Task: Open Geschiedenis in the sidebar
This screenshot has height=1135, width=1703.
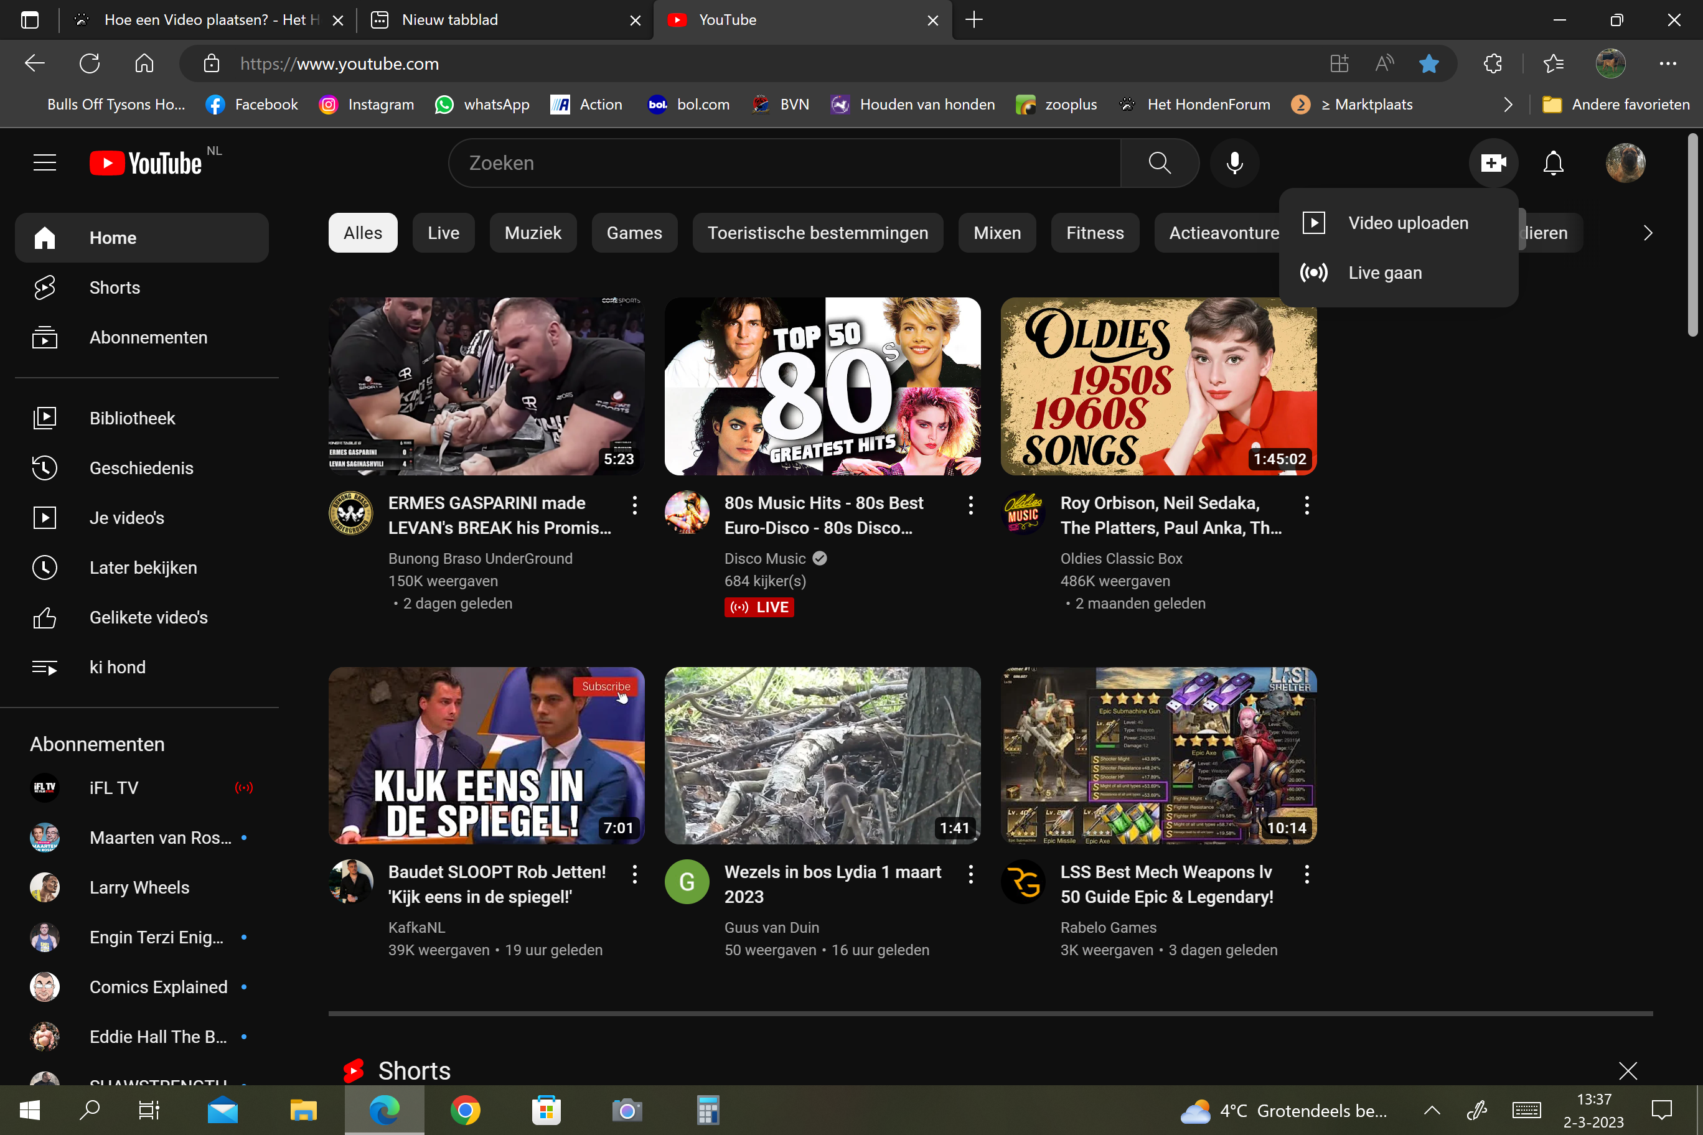Action: click(x=141, y=467)
